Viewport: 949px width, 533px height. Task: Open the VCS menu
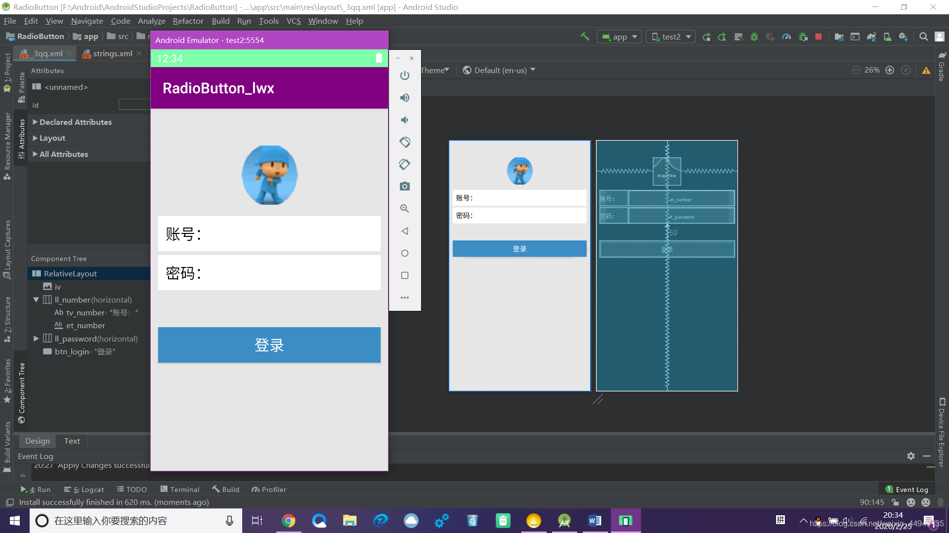[294, 21]
